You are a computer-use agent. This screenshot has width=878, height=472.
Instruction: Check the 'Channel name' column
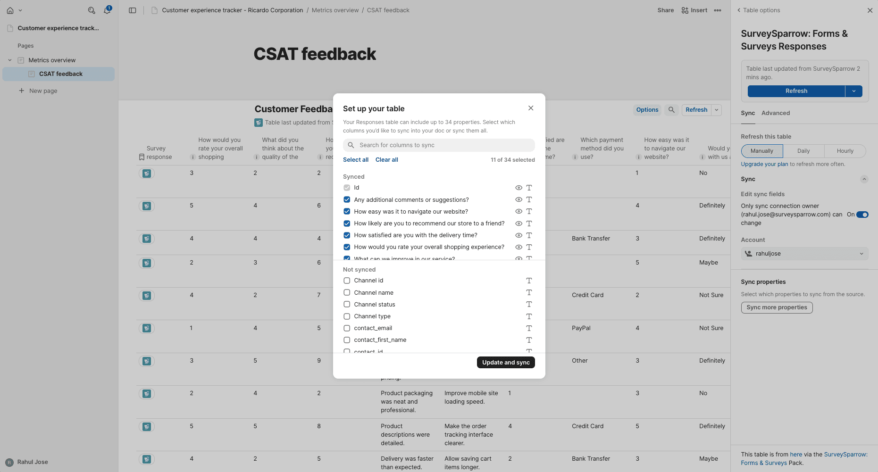[347, 293]
